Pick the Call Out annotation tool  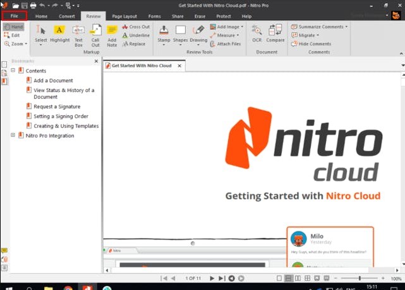(x=95, y=36)
